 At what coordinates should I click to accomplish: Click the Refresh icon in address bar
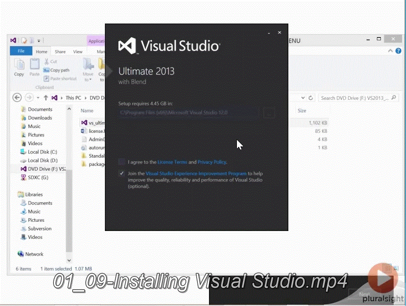pos(311,98)
